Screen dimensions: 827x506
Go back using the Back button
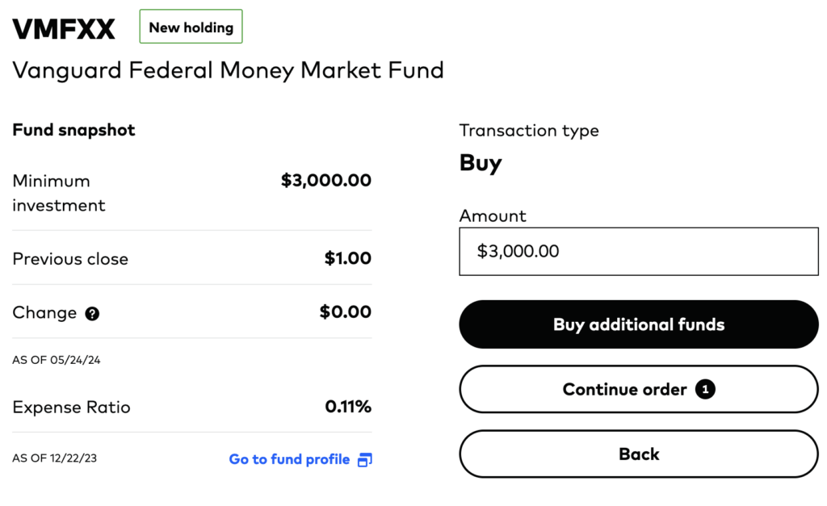[x=638, y=454]
